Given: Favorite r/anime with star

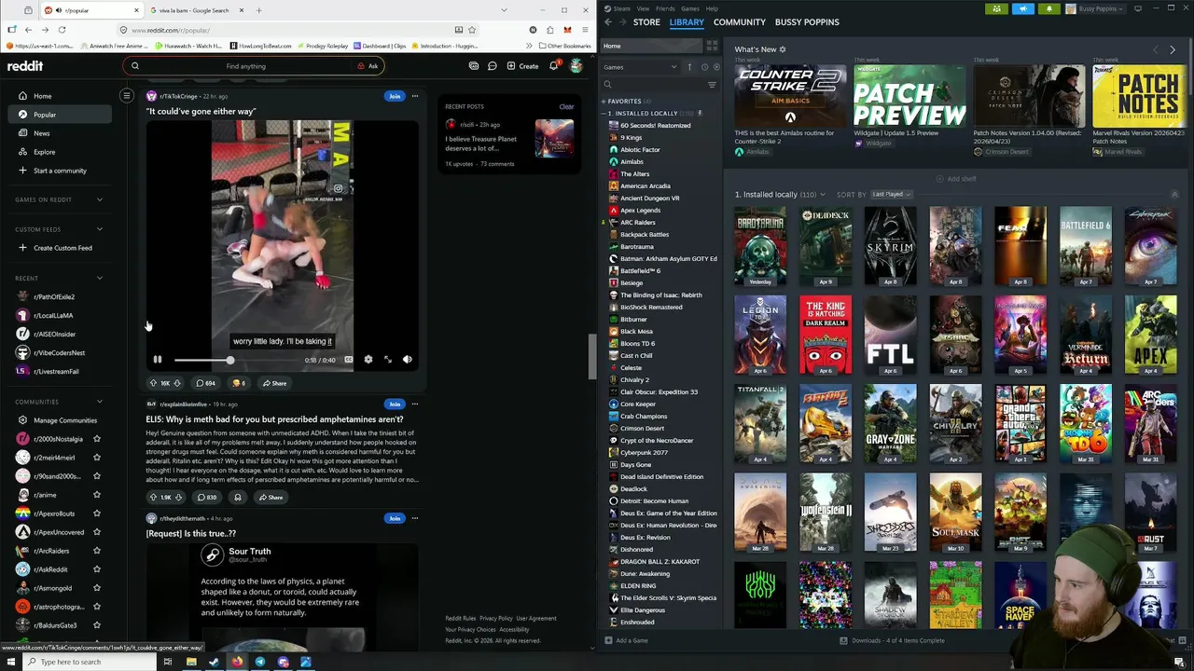Looking at the screenshot, I should pyautogui.click(x=97, y=495).
